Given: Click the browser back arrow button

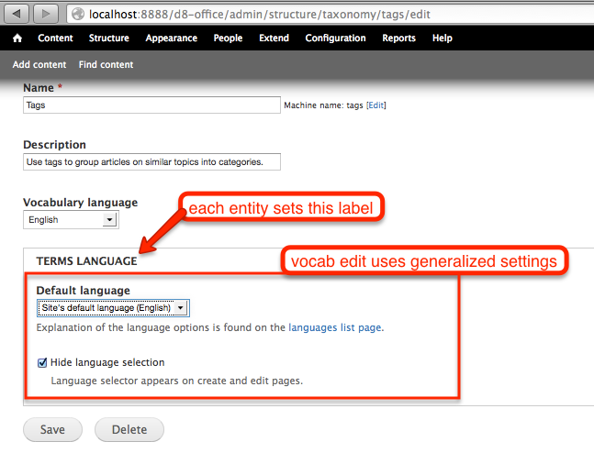Looking at the screenshot, I should click(17, 14).
